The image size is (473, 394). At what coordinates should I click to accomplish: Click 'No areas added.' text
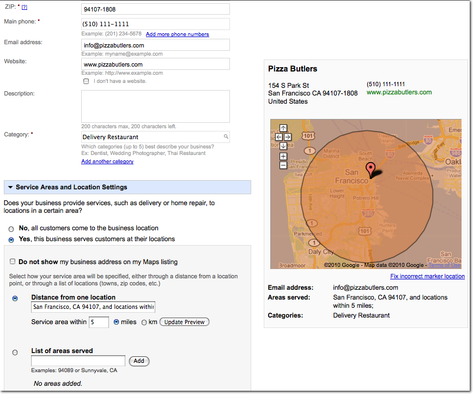pyautogui.click(x=58, y=384)
